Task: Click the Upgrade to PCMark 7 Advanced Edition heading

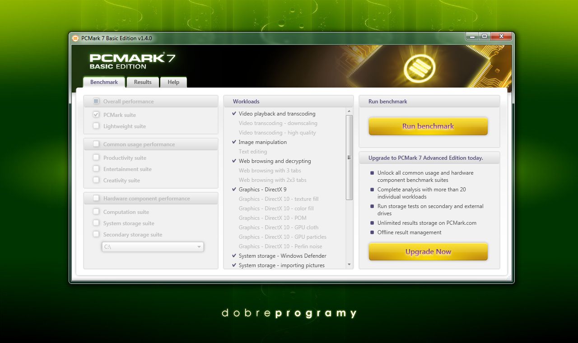Action: coord(425,158)
